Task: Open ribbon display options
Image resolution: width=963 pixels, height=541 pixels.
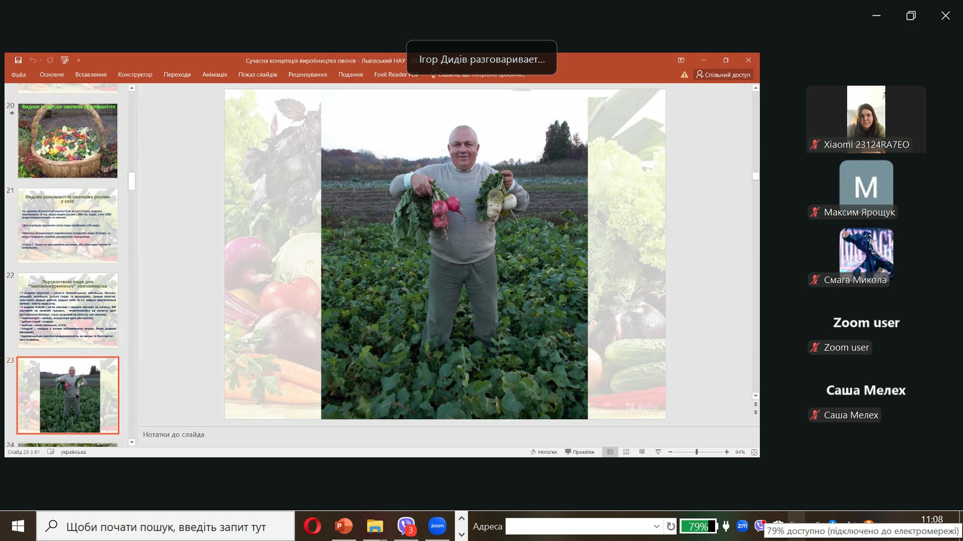Action: 681,60
